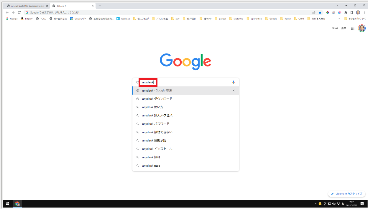The image size is (368, 209).
Task: Open the Dropbox tray icon
Action: click(x=338, y=204)
